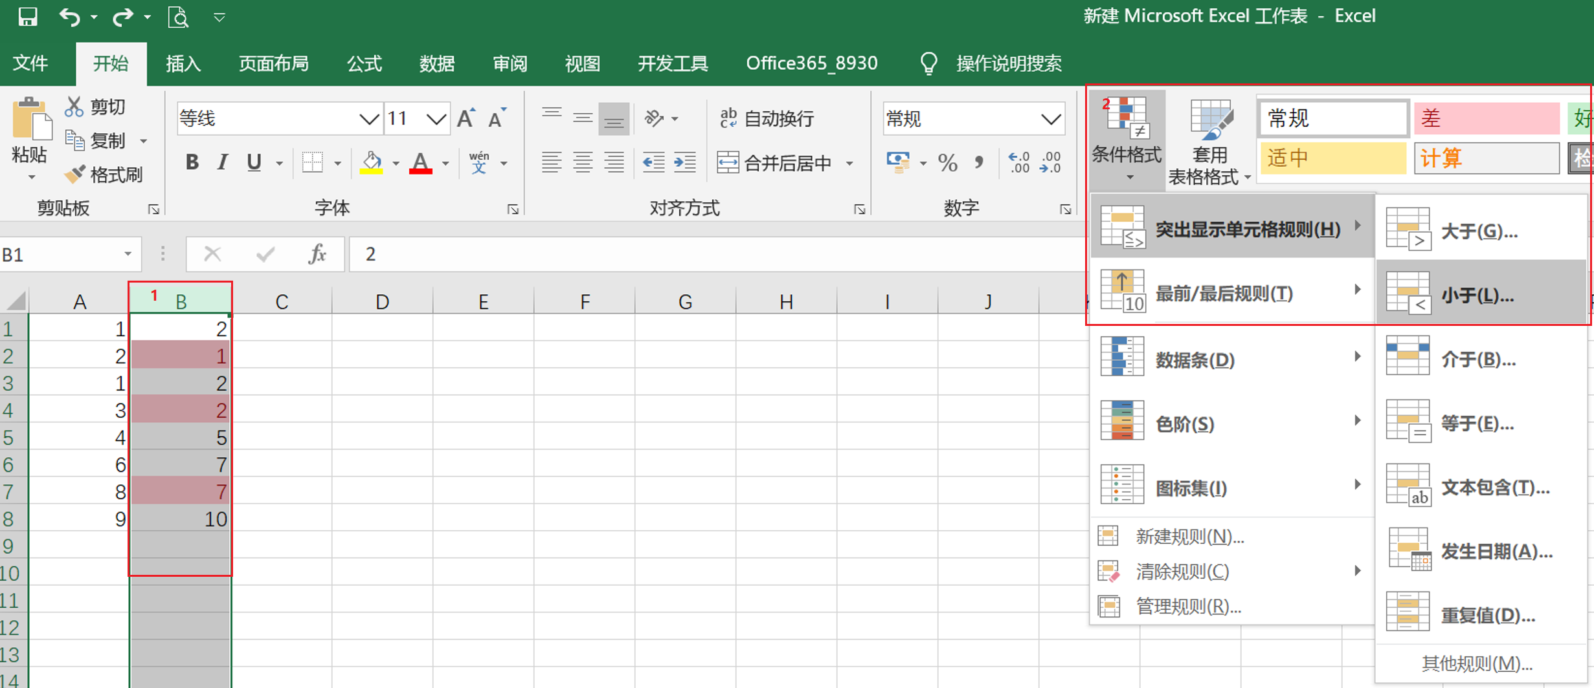Increase the cell indent
The width and height of the screenshot is (1594, 688).
[x=685, y=162]
